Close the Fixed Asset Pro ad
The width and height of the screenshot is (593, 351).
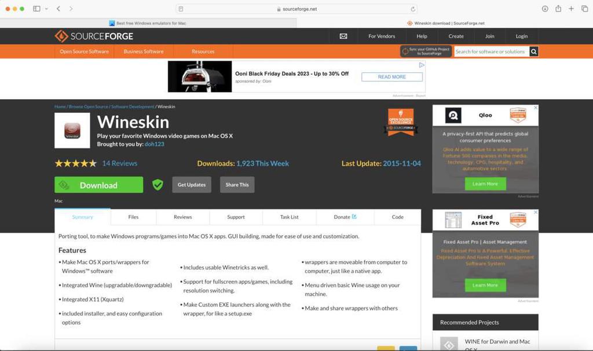(x=536, y=212)
